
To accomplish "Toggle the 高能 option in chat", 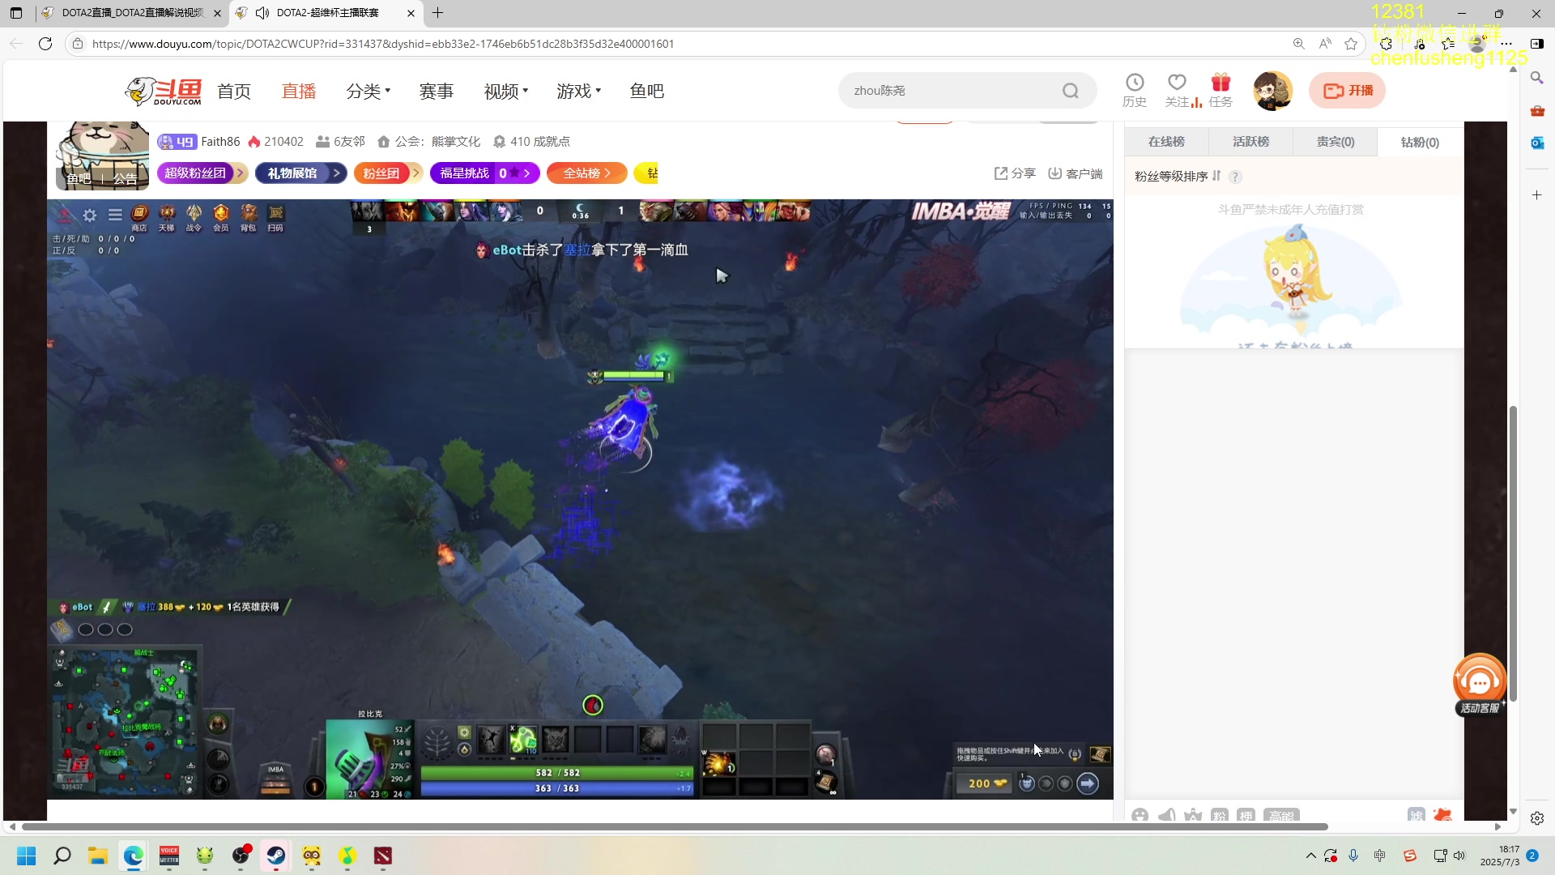I will pyautogui.click(x=1281, y=815).
